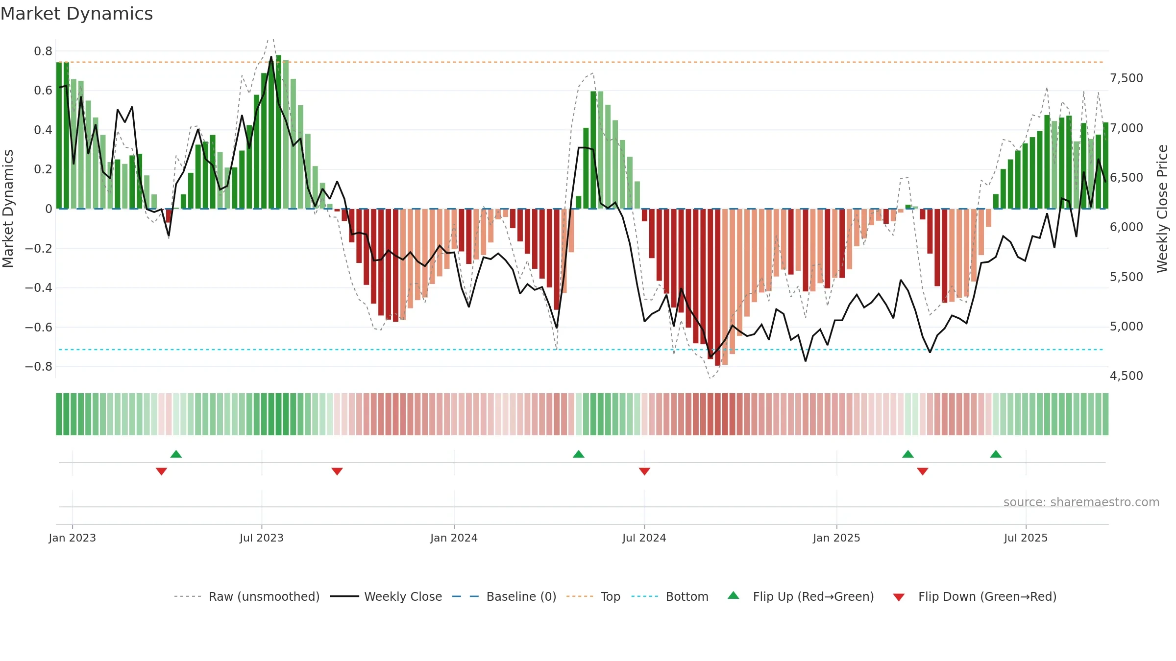Viewport: 1176px width, 661px height.
Task: Click the 4,500 price tick label
Action: click(x=1127, y=376)
